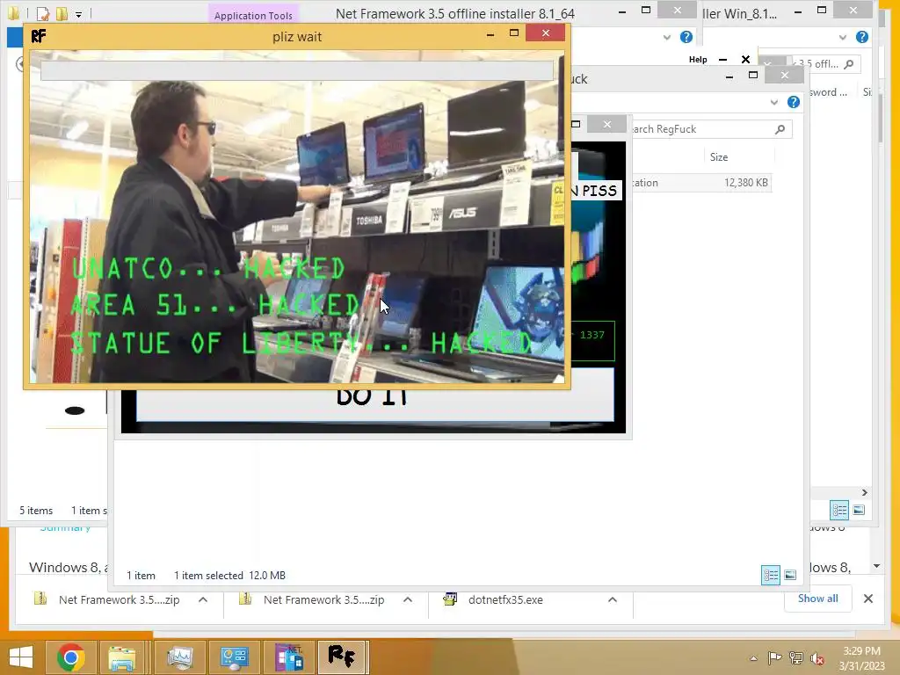Click search magnifier in 3.5 offl... search box

(x=849, y=64)
